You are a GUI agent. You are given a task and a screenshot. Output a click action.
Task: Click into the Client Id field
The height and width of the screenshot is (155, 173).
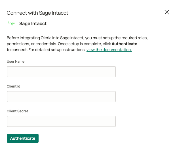(x=61, y=97)
